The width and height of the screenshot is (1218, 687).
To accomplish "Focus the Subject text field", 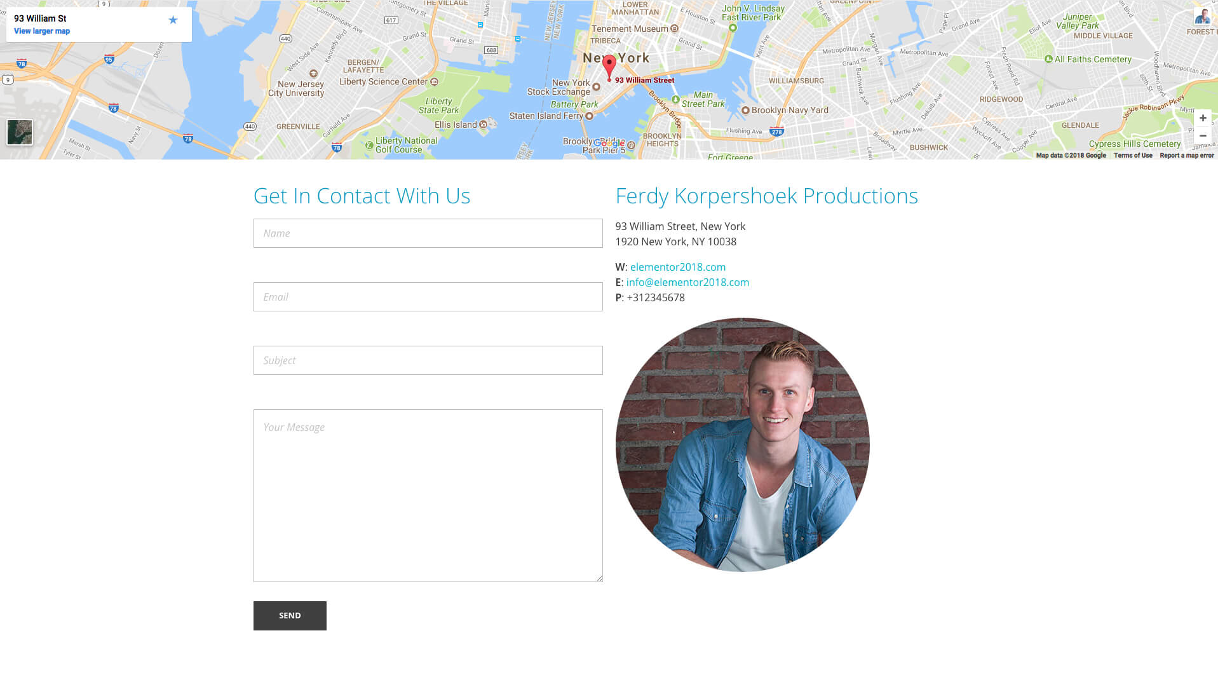I will [428, 360].
